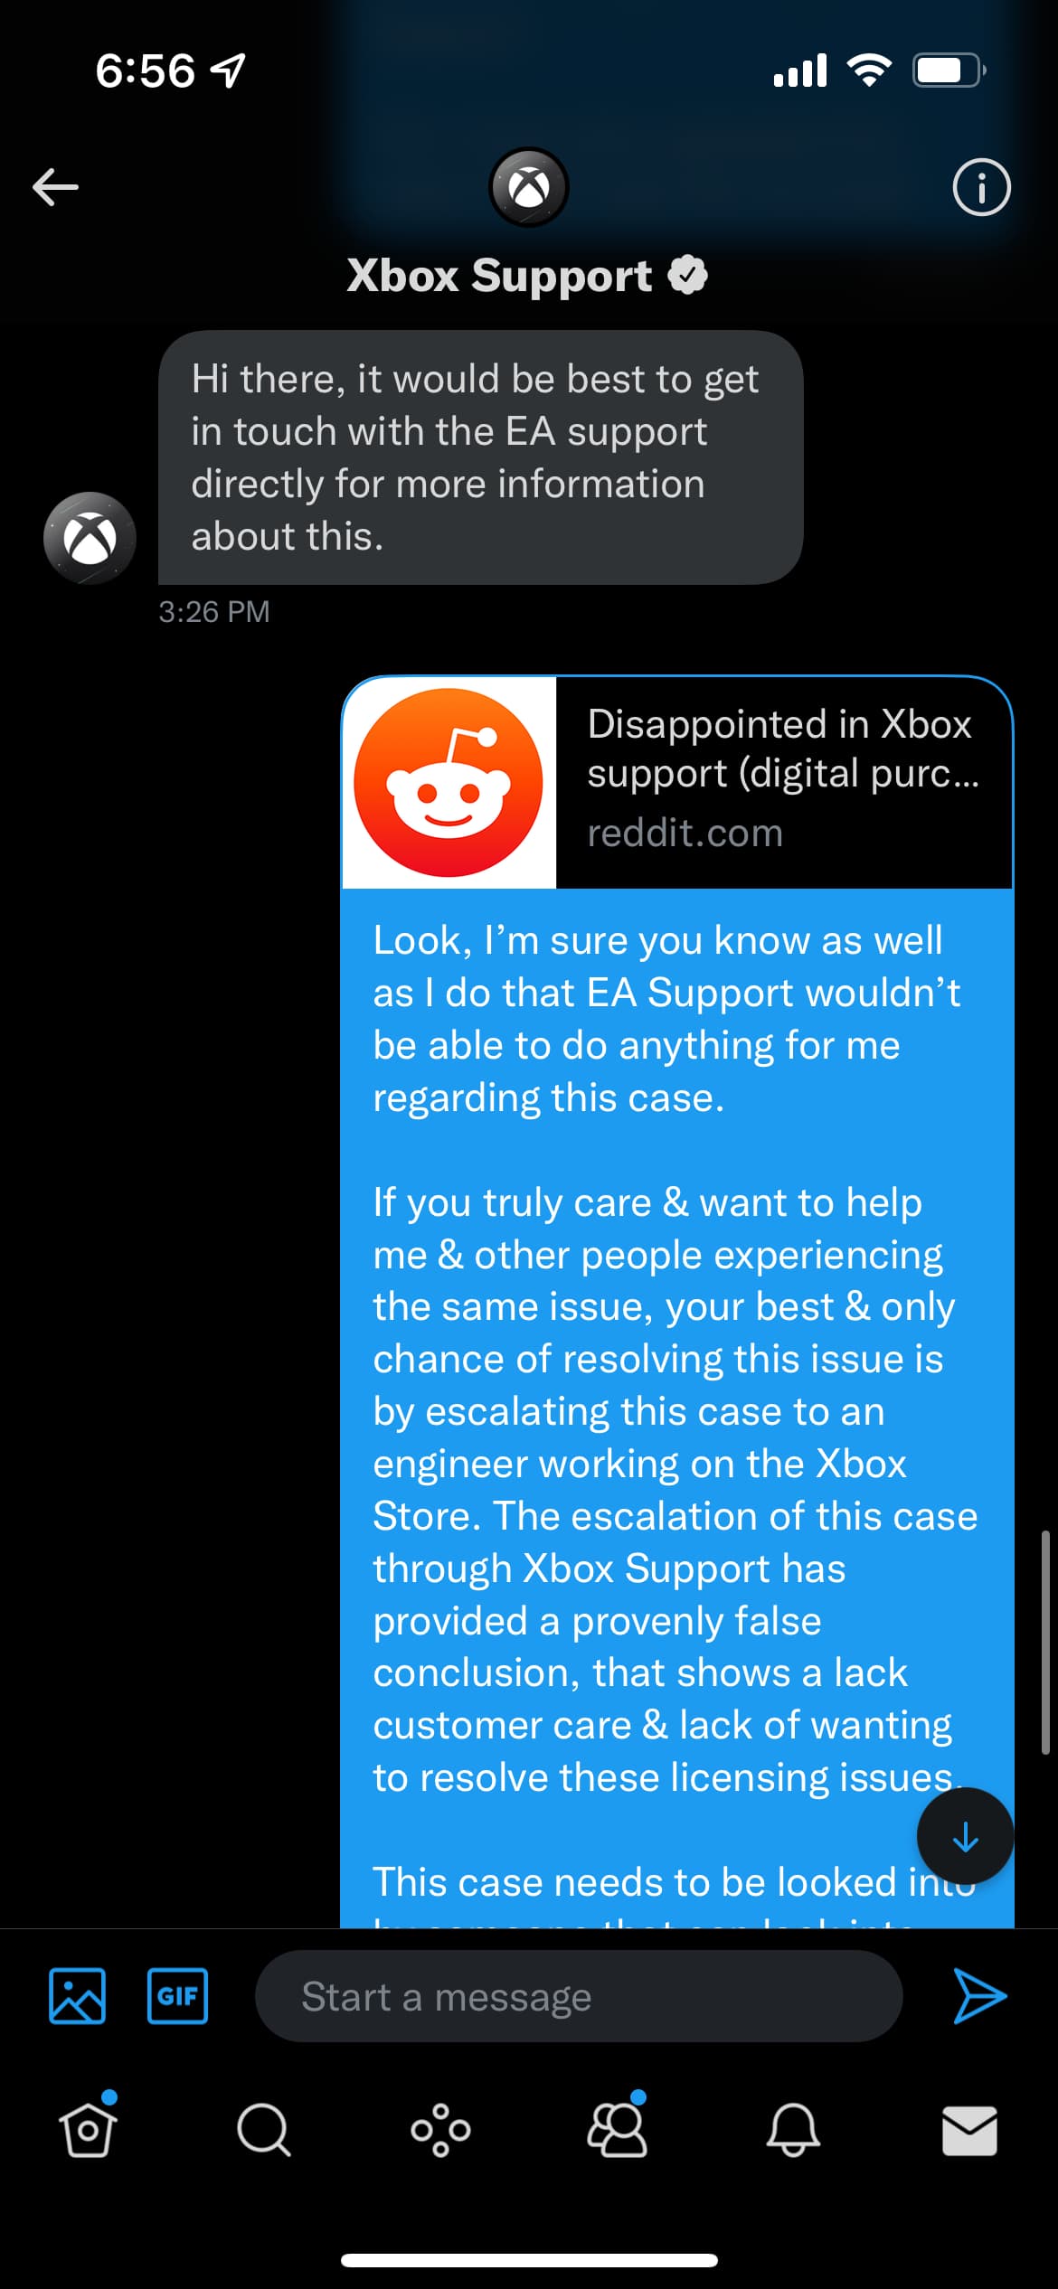Focus the Start a message field
This screenshot has width=1058, height=2289.
pos(579,1996)
